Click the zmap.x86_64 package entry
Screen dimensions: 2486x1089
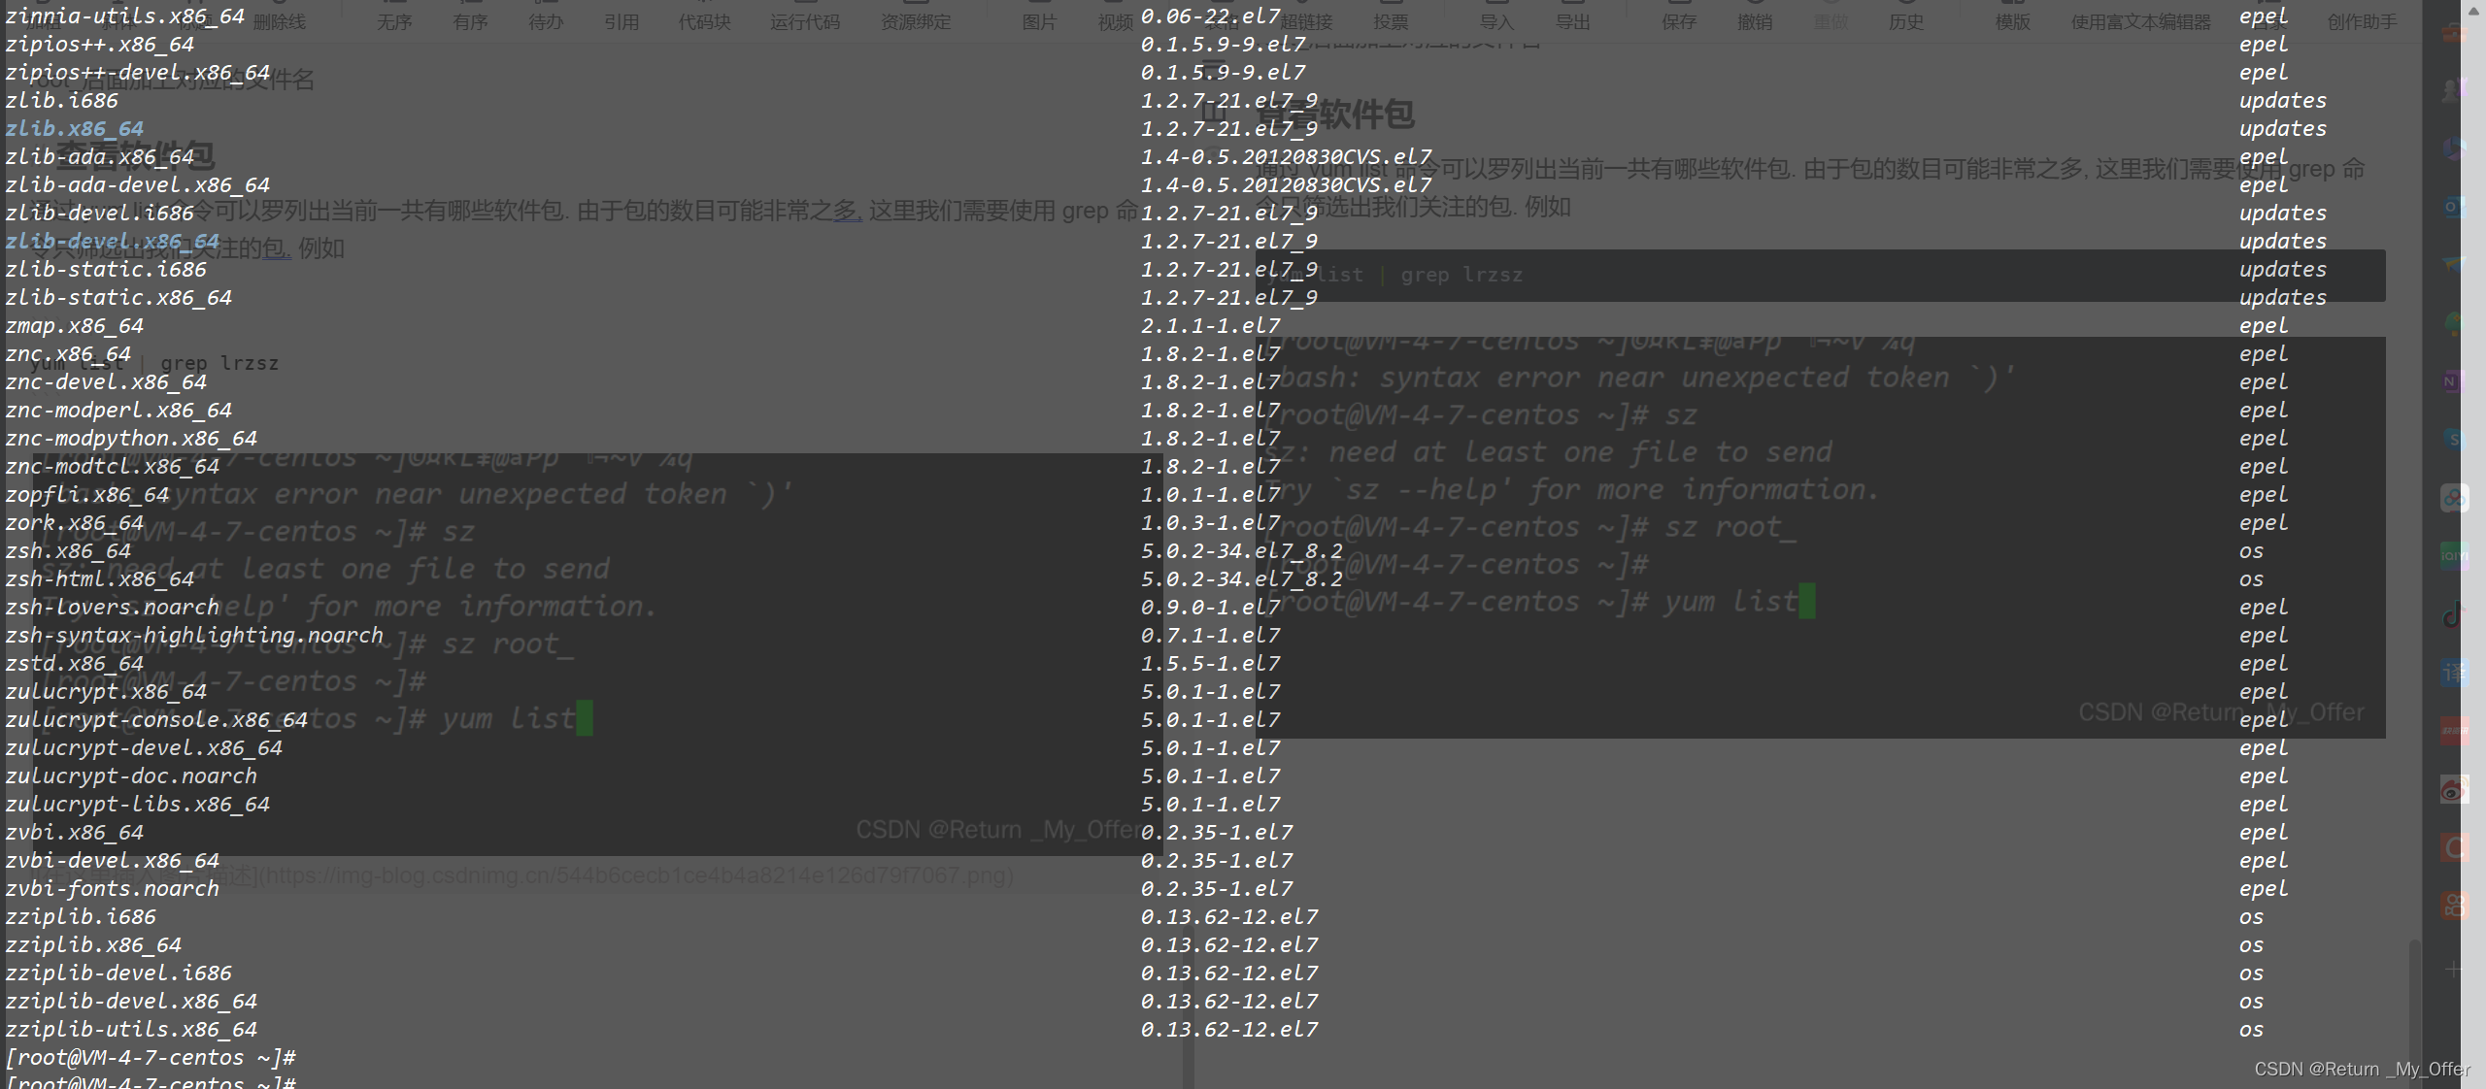tap(75, 325)
